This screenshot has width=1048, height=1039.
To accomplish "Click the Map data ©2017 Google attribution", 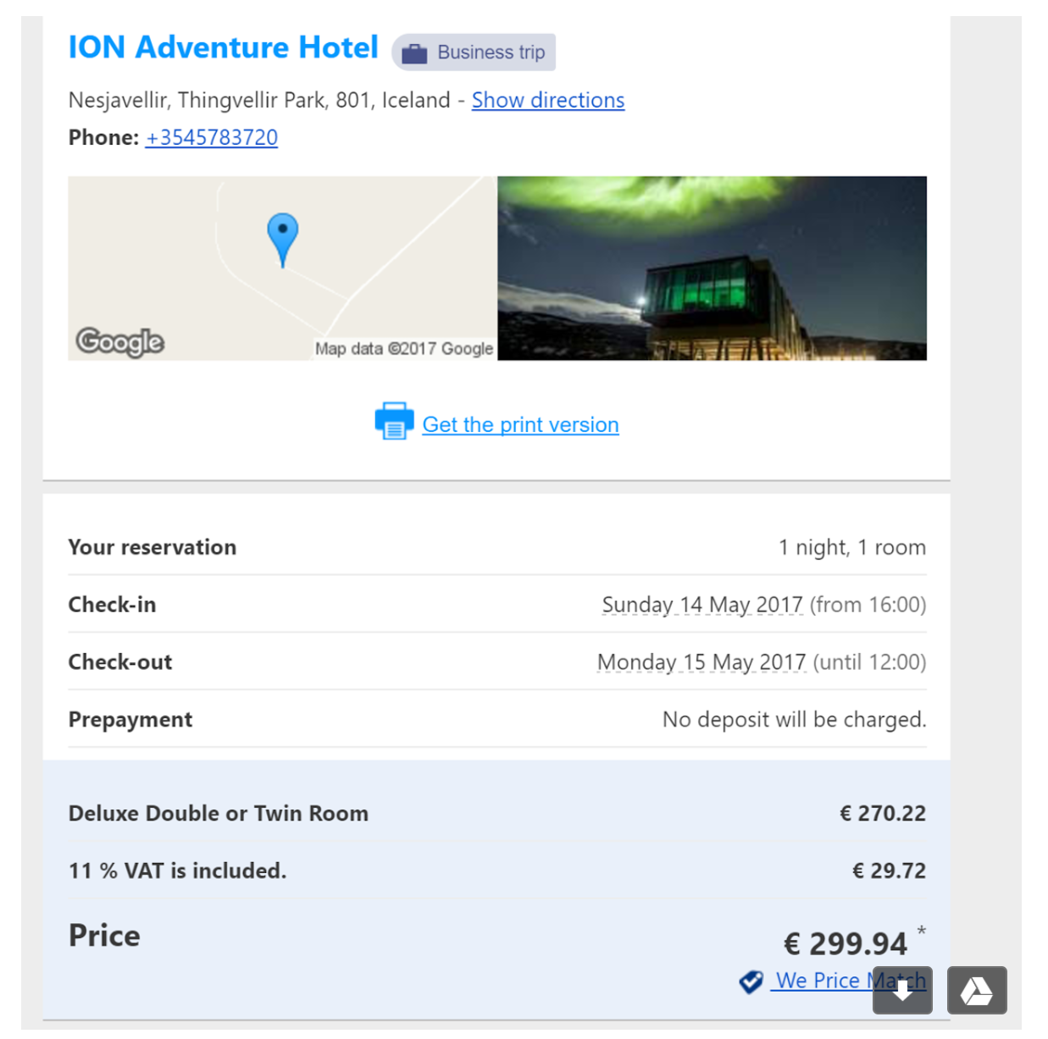I will pyautogui.click(x=403, y=349).
